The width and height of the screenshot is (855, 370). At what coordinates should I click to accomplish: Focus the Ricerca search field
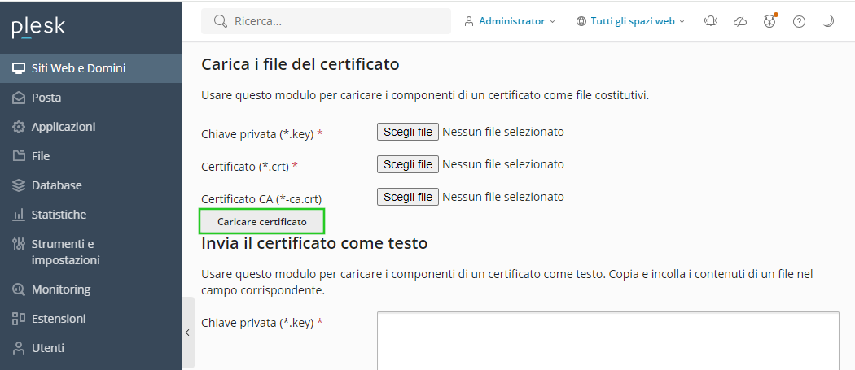[326, 21]
